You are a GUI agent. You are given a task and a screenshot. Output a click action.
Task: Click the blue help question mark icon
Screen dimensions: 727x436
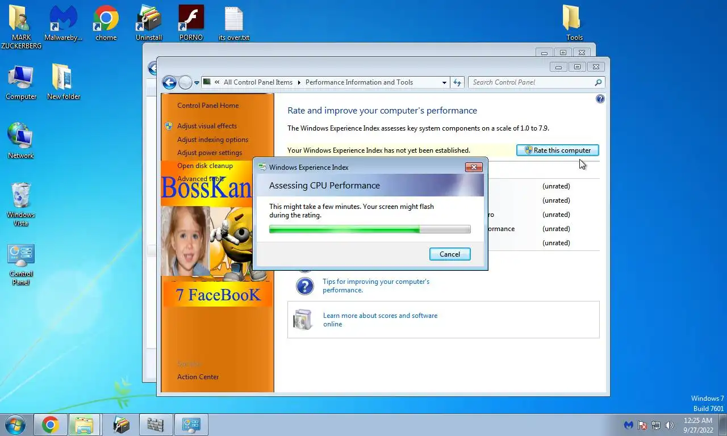[x=600, y=99]
